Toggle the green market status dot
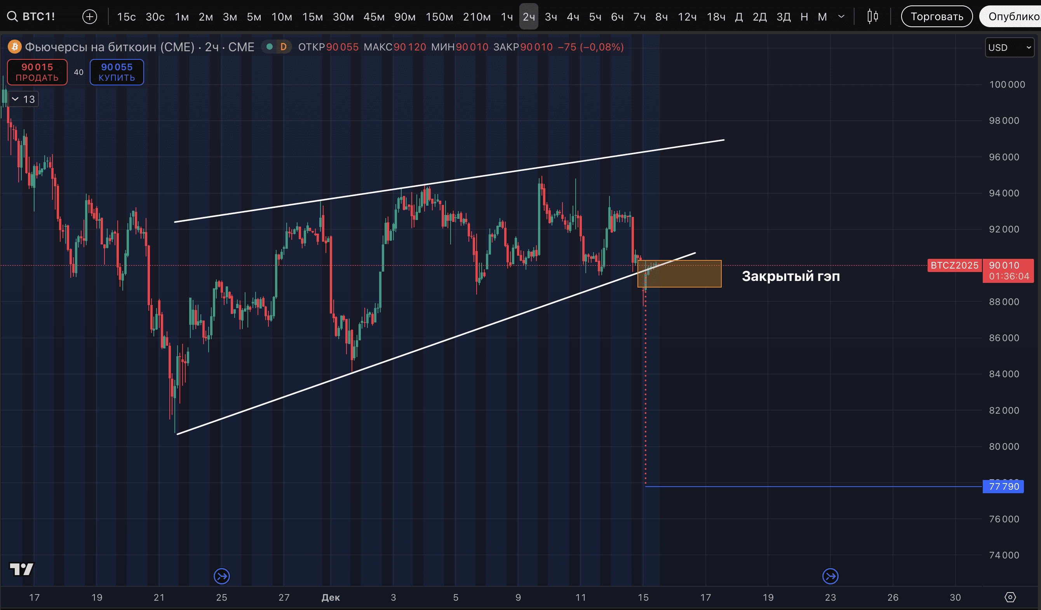Viewport: 1041px width, 610px height. [269, 47]
